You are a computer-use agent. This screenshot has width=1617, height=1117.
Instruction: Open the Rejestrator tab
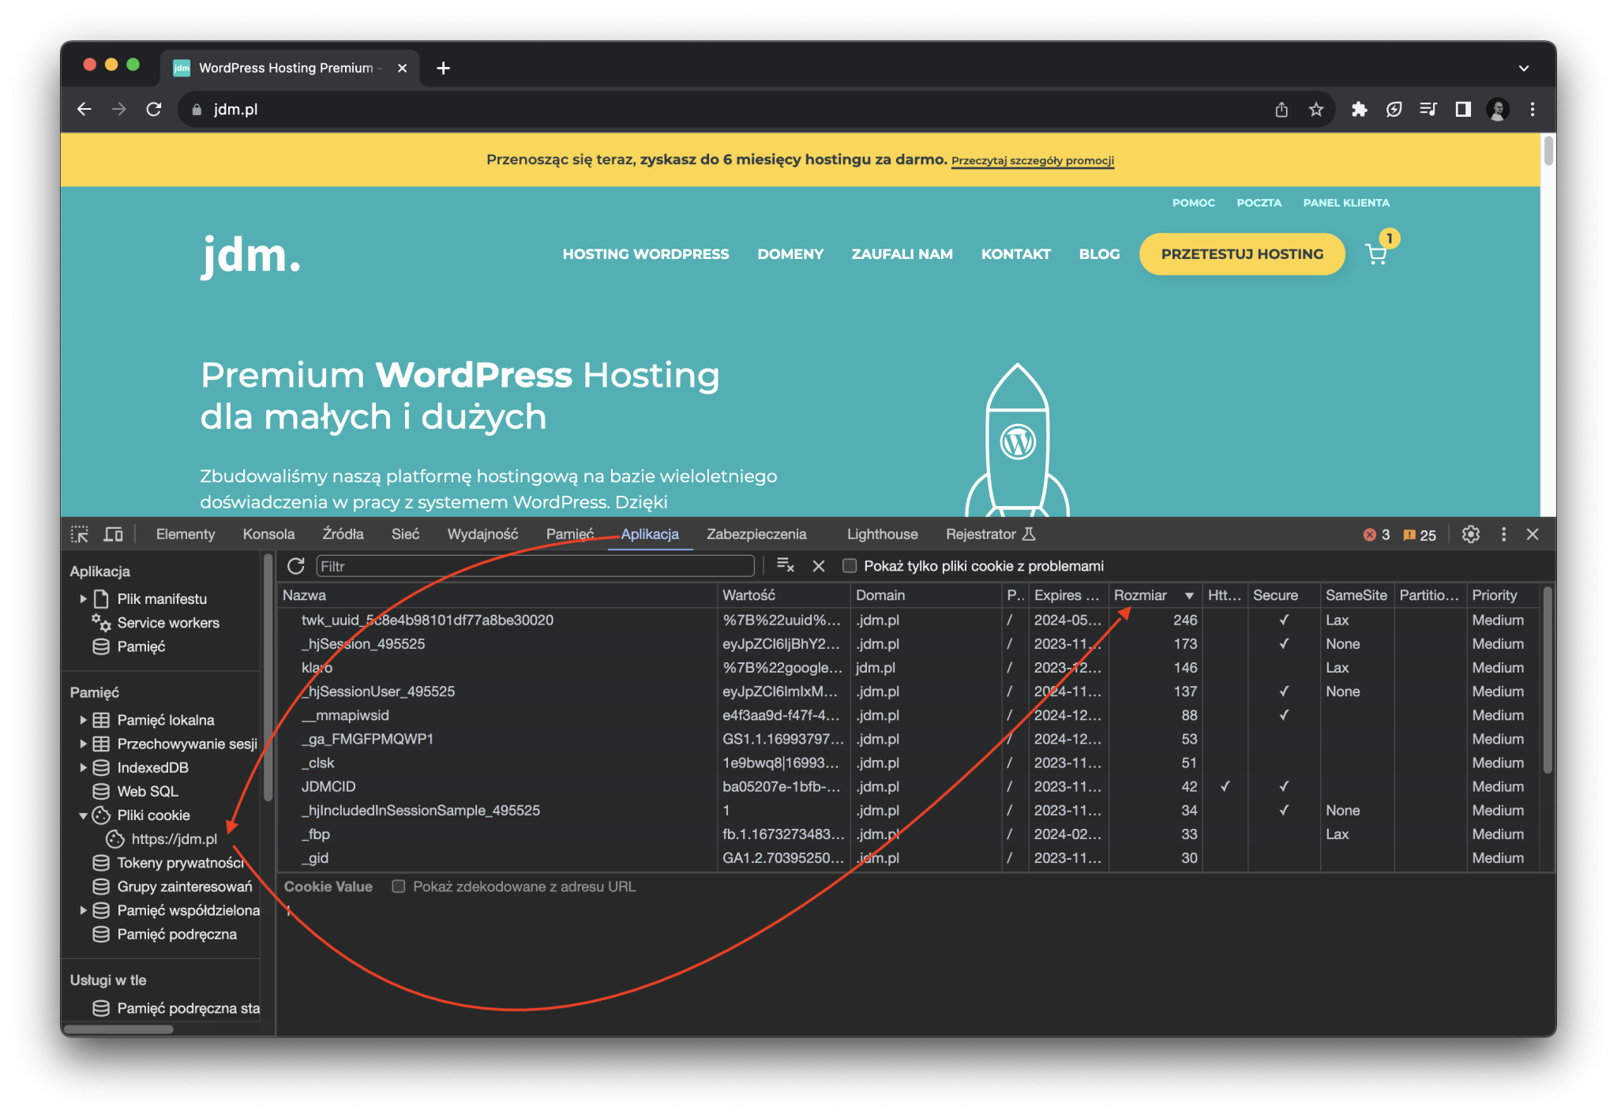(990, 534)
